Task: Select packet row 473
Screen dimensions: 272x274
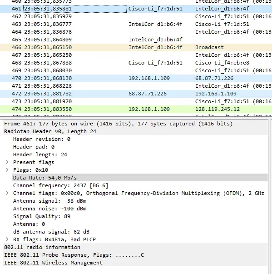Action: 136,101
